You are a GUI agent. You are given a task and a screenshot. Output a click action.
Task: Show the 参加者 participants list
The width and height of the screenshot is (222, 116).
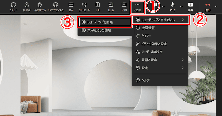click(27, 7)
